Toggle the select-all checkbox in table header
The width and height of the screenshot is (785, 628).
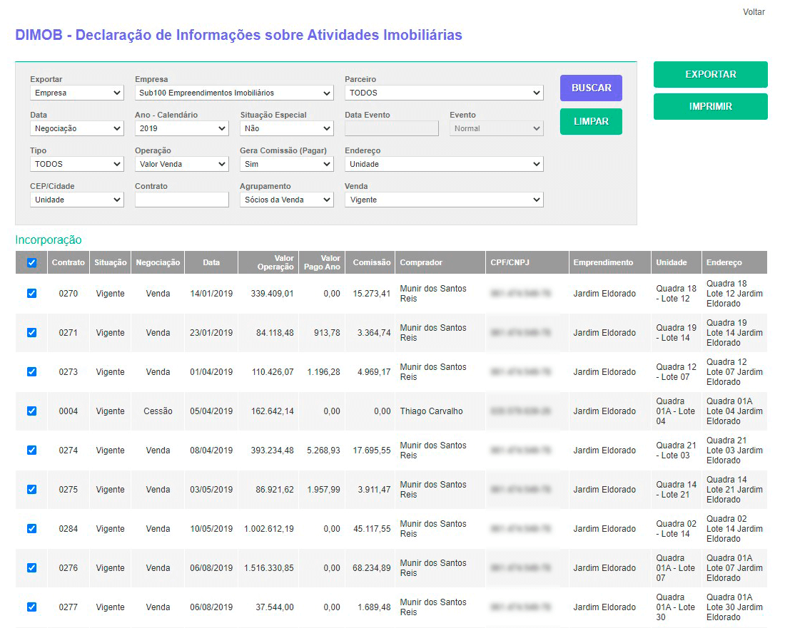click(31, 263)
